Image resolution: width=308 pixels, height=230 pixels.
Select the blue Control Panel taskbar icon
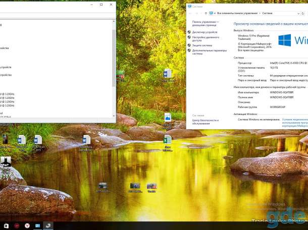coord(37,226)
